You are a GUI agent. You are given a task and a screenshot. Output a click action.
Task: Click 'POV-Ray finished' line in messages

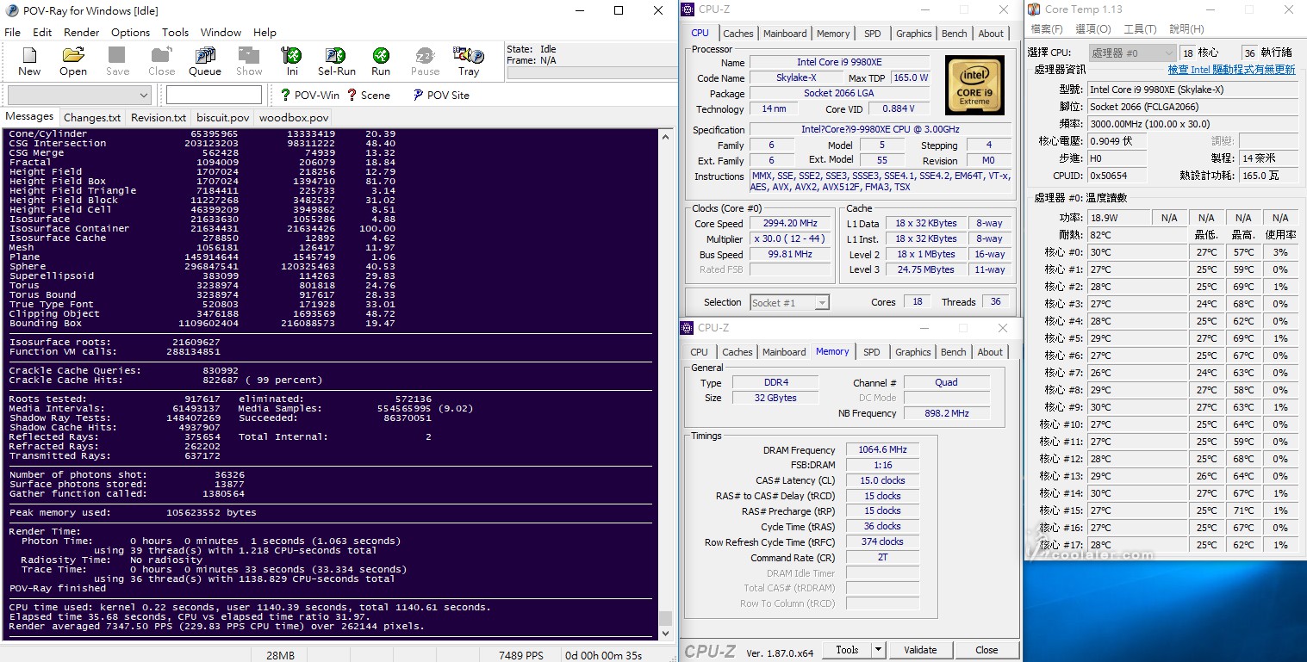pyautogui.click(x=58, y=589)
